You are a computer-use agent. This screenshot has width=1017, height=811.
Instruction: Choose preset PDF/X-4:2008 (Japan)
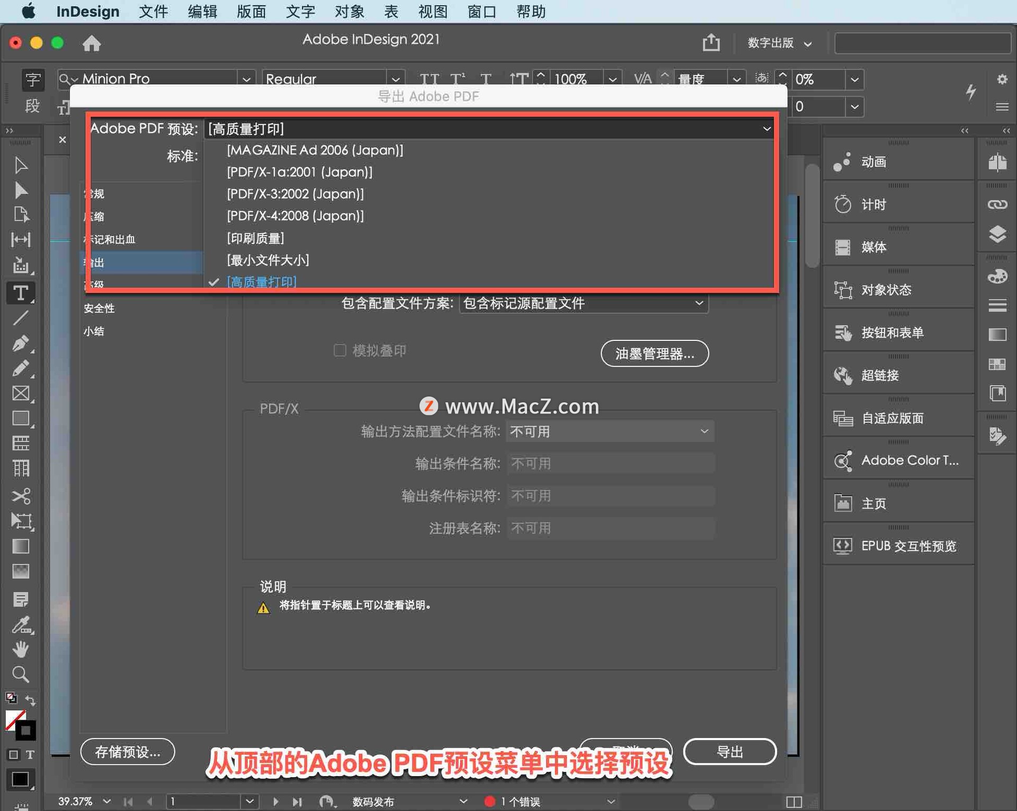pyautogui.click(x=295, y=216)
